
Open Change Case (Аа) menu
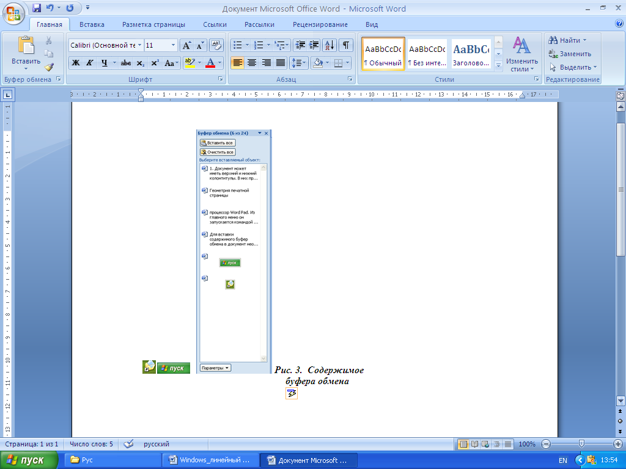tap(171, 63)
